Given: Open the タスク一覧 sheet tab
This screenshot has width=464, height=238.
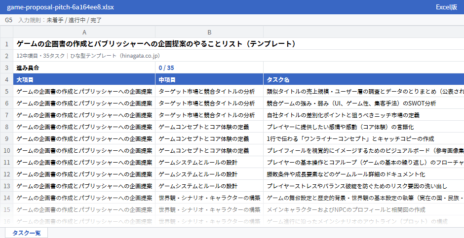Looking at the screenshot, I should tap(26, 233).
